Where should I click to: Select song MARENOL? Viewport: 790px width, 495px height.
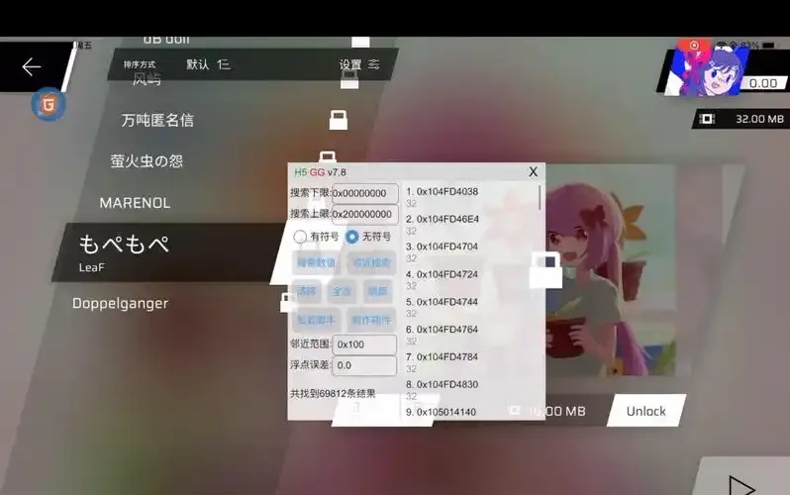point(135,203)
